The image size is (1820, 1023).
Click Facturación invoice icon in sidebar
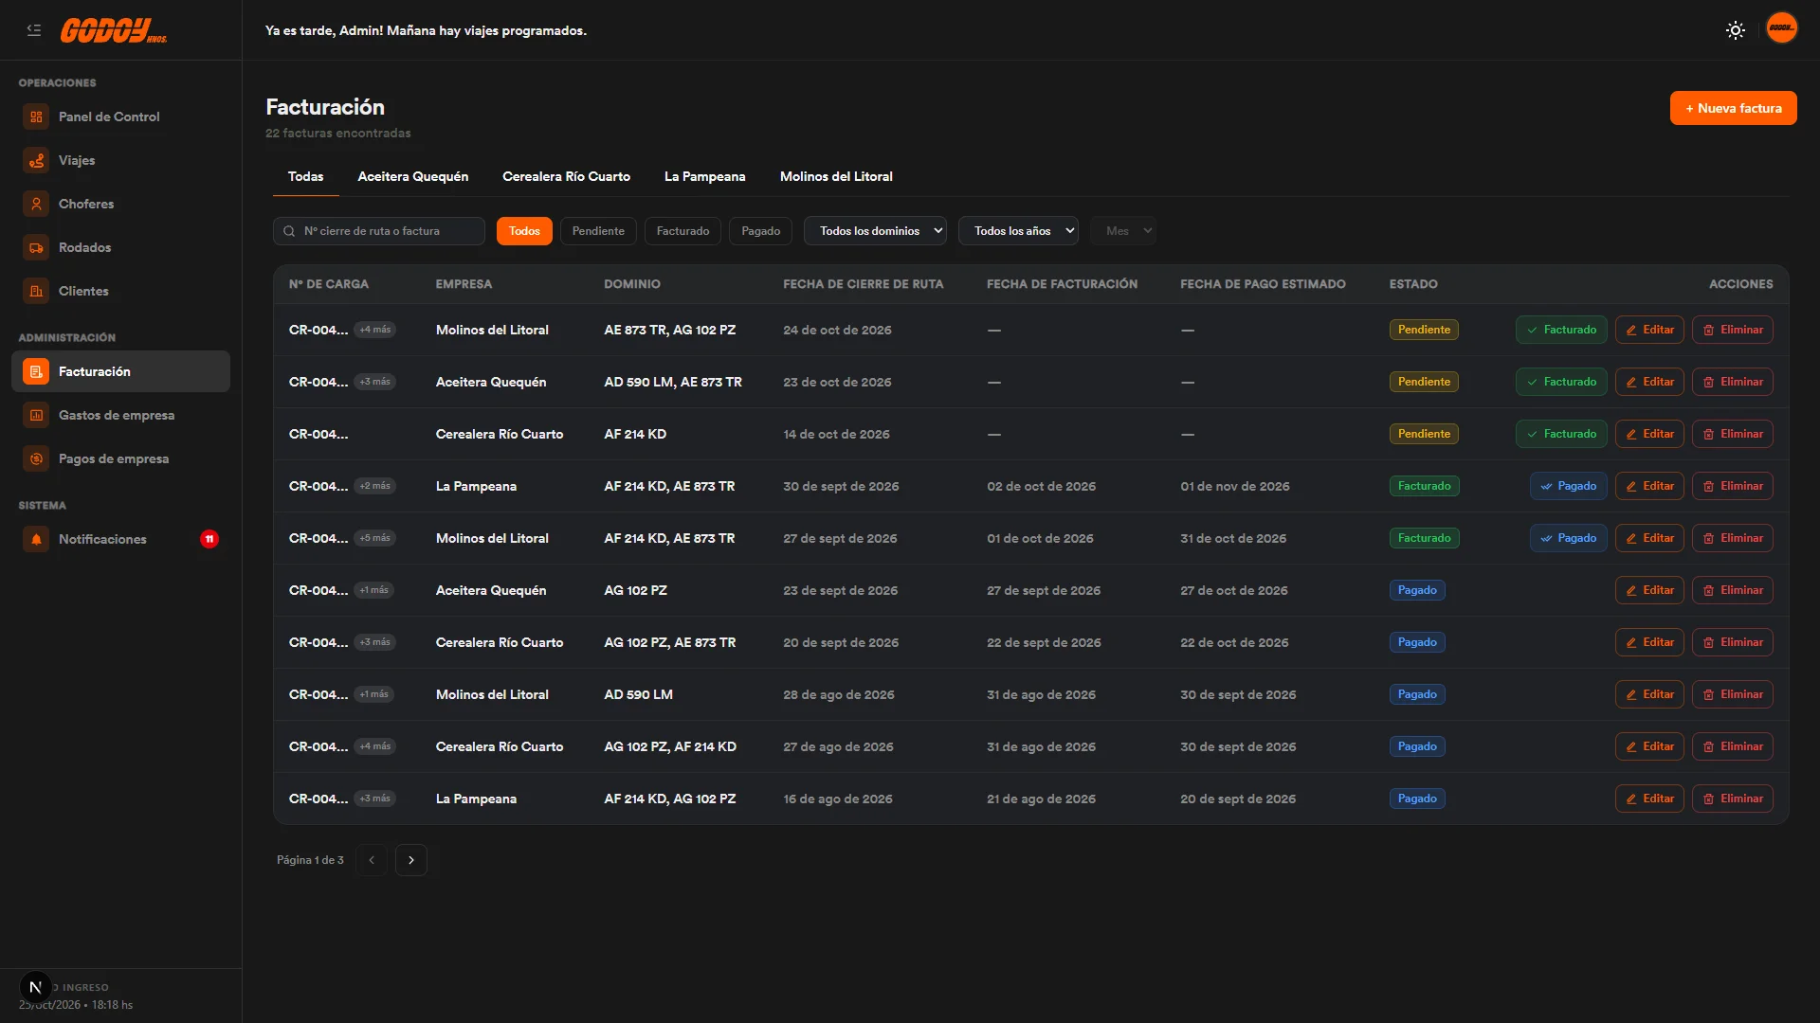(x=36, y=371)
